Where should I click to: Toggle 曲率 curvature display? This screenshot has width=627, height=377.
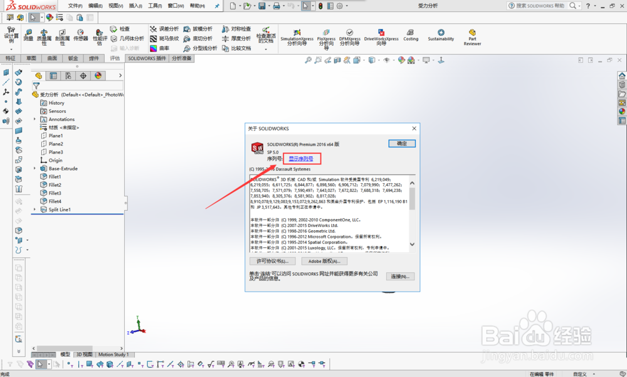159,48
